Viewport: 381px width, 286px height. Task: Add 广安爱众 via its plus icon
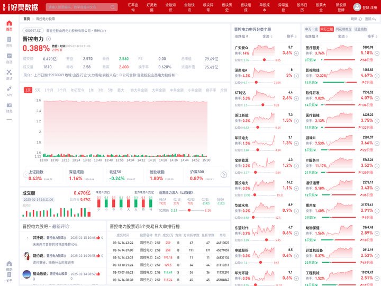(296, 53)
